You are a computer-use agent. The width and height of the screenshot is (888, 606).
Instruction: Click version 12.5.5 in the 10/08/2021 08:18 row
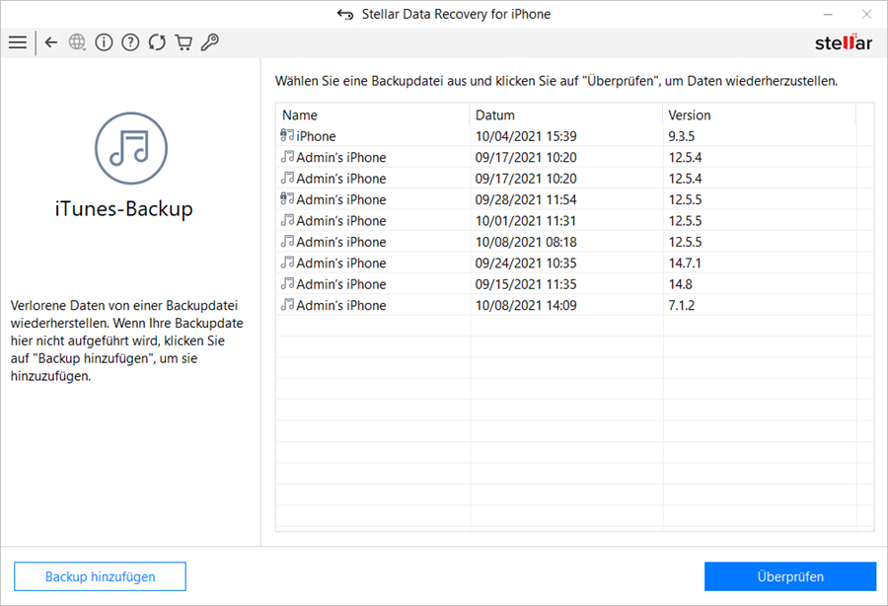tap(685, 243)
